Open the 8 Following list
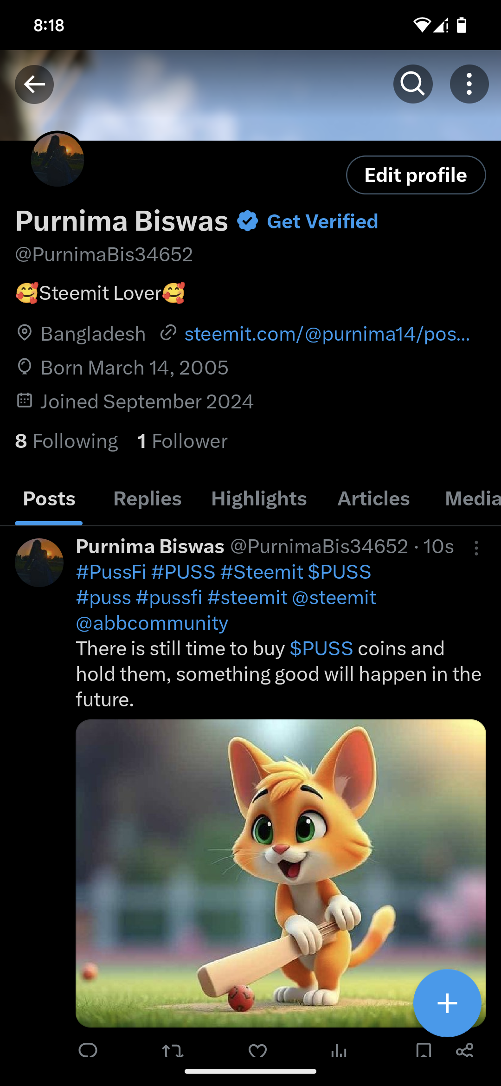This screenshot has width=501, height=1086. 66,441
